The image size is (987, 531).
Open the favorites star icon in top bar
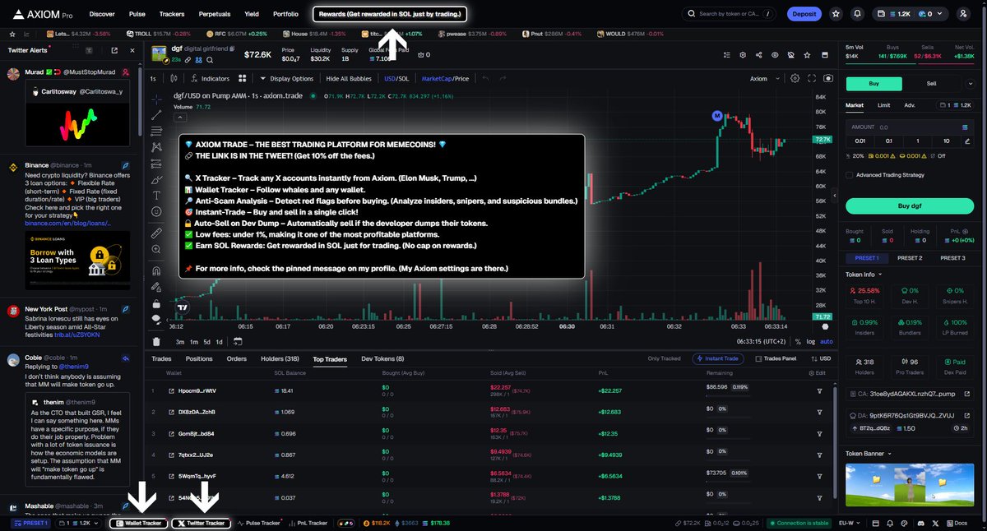(836, 14)
